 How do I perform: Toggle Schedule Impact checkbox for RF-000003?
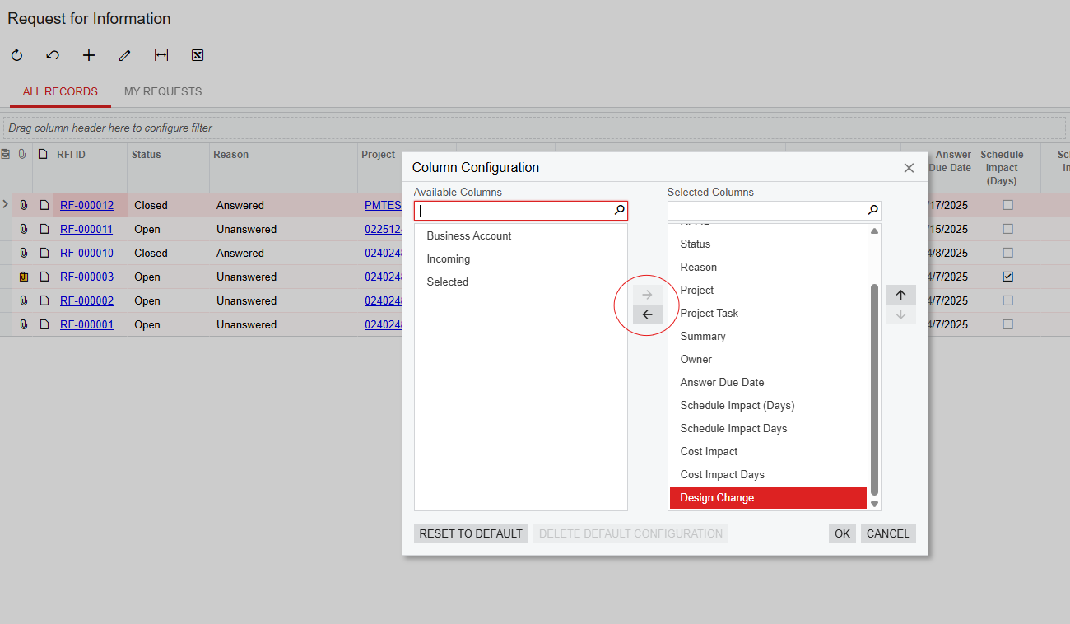coord(1007,277)
